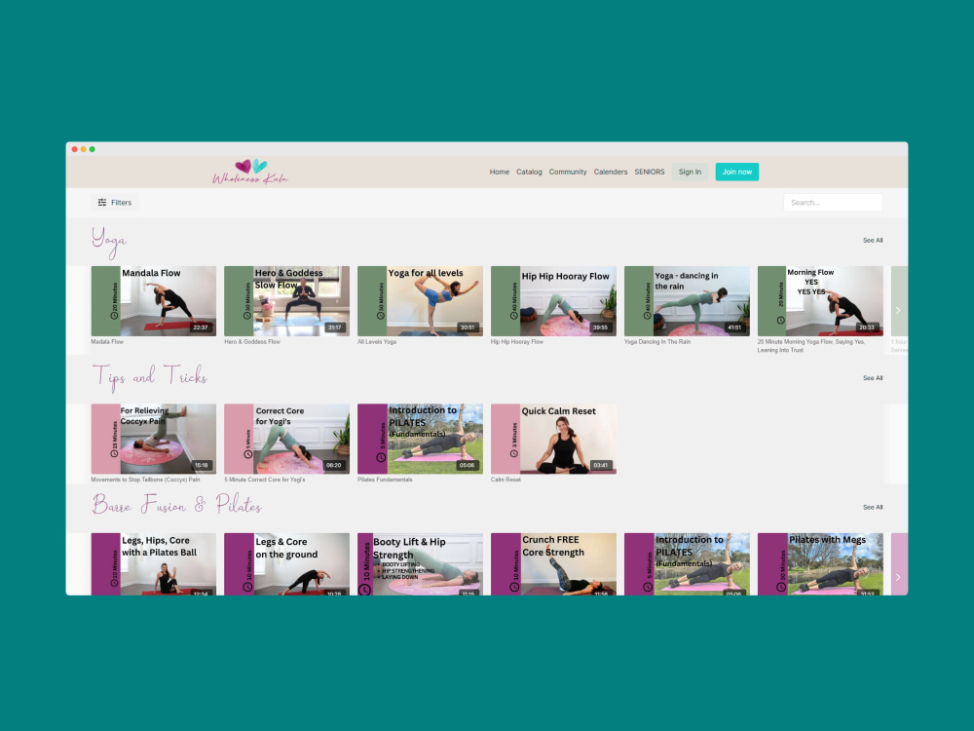Open the Filters panel
The image size is (974, 731).
pos(115,203)
